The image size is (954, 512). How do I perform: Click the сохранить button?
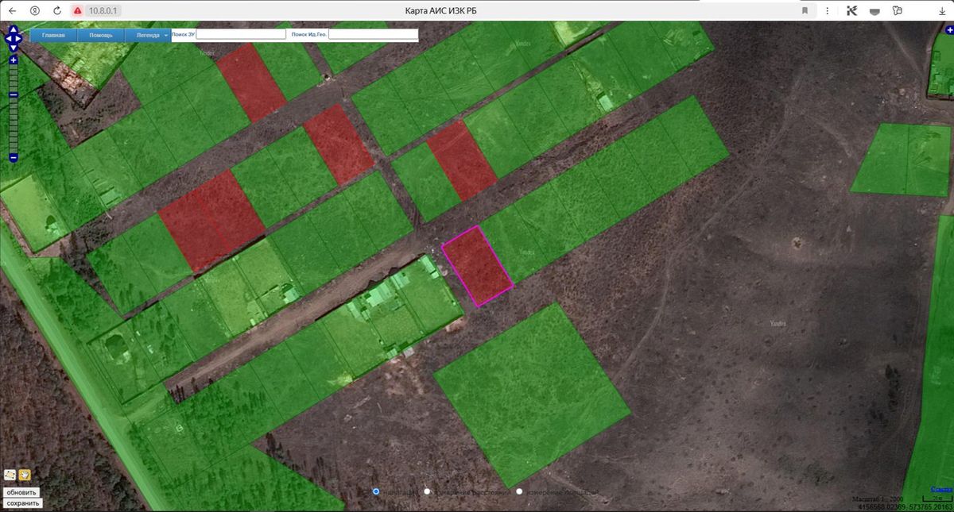coord(23,503)
